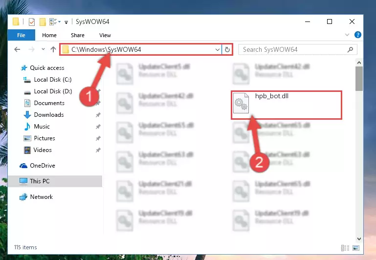
Task: Click the scrollbar up arrow in file list
Action: pos(359,63)
